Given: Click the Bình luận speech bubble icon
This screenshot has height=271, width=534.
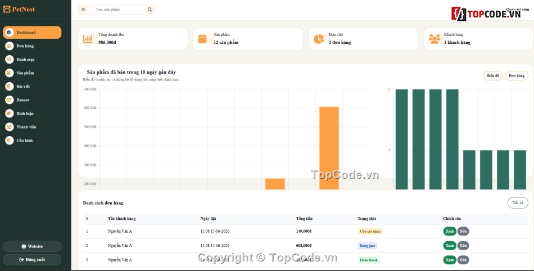Looking at the screenshot, I should pyautogui.click(x=9, y=114).
